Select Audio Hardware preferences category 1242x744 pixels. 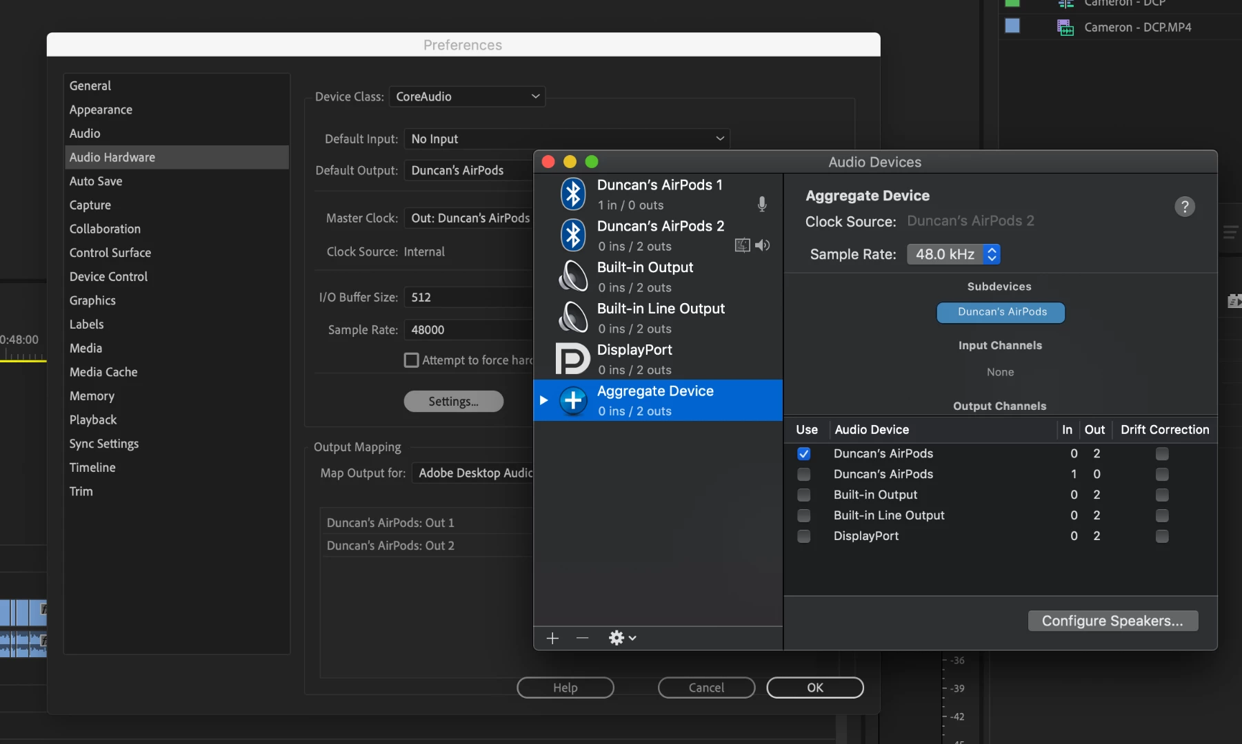(177, 157)
